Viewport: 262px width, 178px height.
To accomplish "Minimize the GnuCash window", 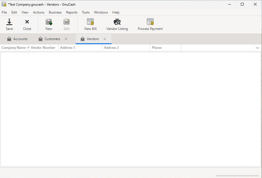I will pos(230,4).
